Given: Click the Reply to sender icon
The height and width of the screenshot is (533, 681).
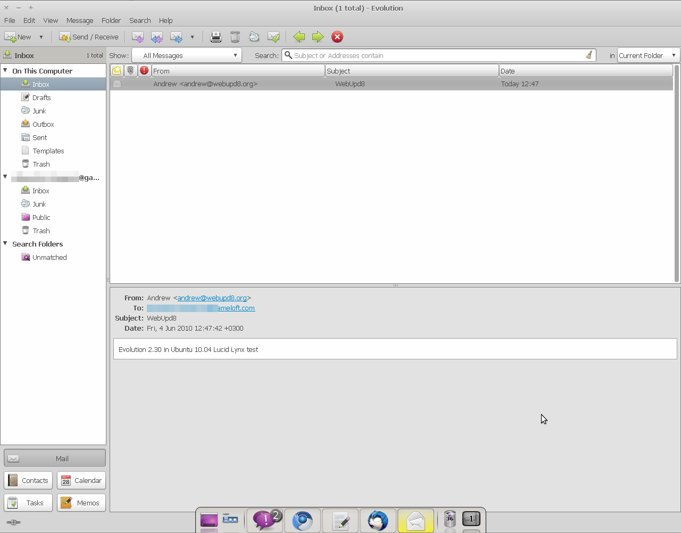Looking at the screenshot, I should coord(138,37).
